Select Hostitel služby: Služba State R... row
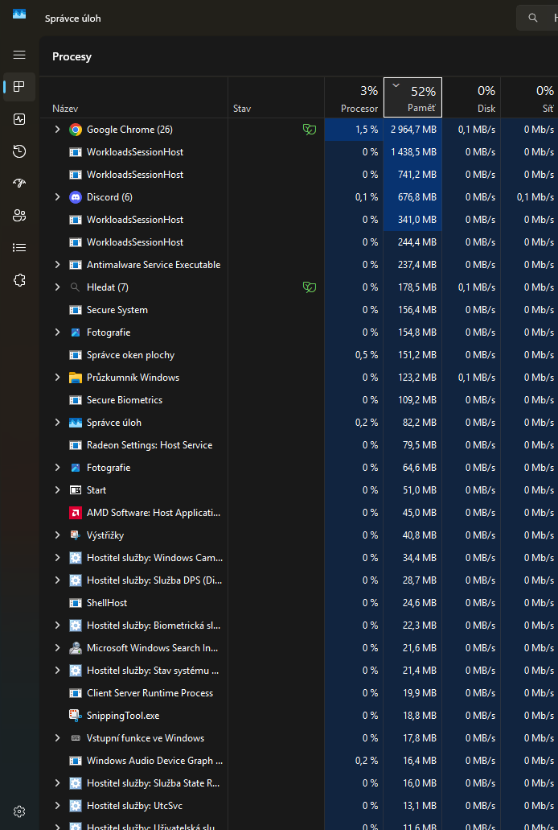This screenshot has height=830, width=558. (299, 783)
